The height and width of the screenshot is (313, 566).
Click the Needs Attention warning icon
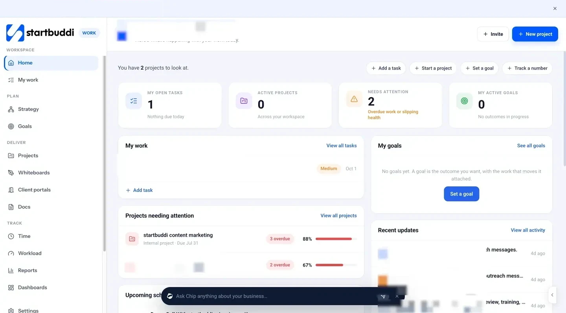tap(354, 99)
